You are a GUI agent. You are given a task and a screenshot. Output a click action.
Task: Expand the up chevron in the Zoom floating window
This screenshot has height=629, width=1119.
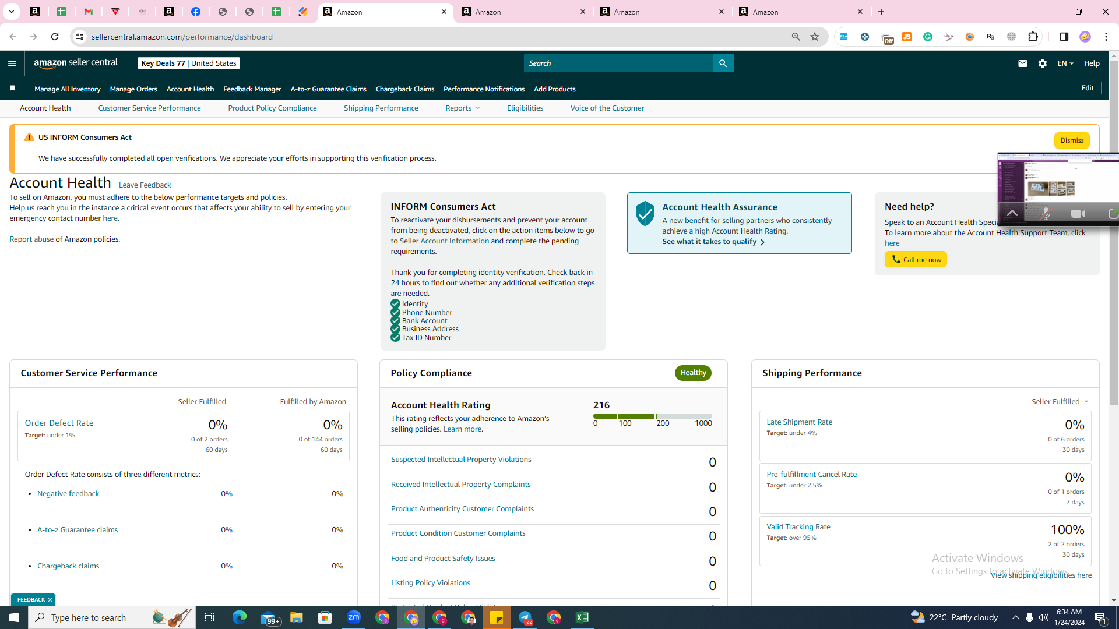pyautogui.click(x=1012, y=214)
